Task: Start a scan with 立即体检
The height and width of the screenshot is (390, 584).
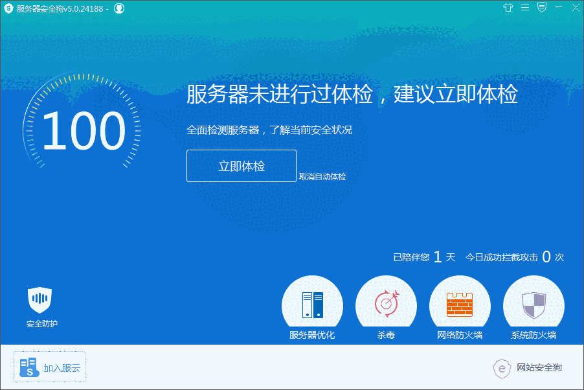Action: (241, 166)
